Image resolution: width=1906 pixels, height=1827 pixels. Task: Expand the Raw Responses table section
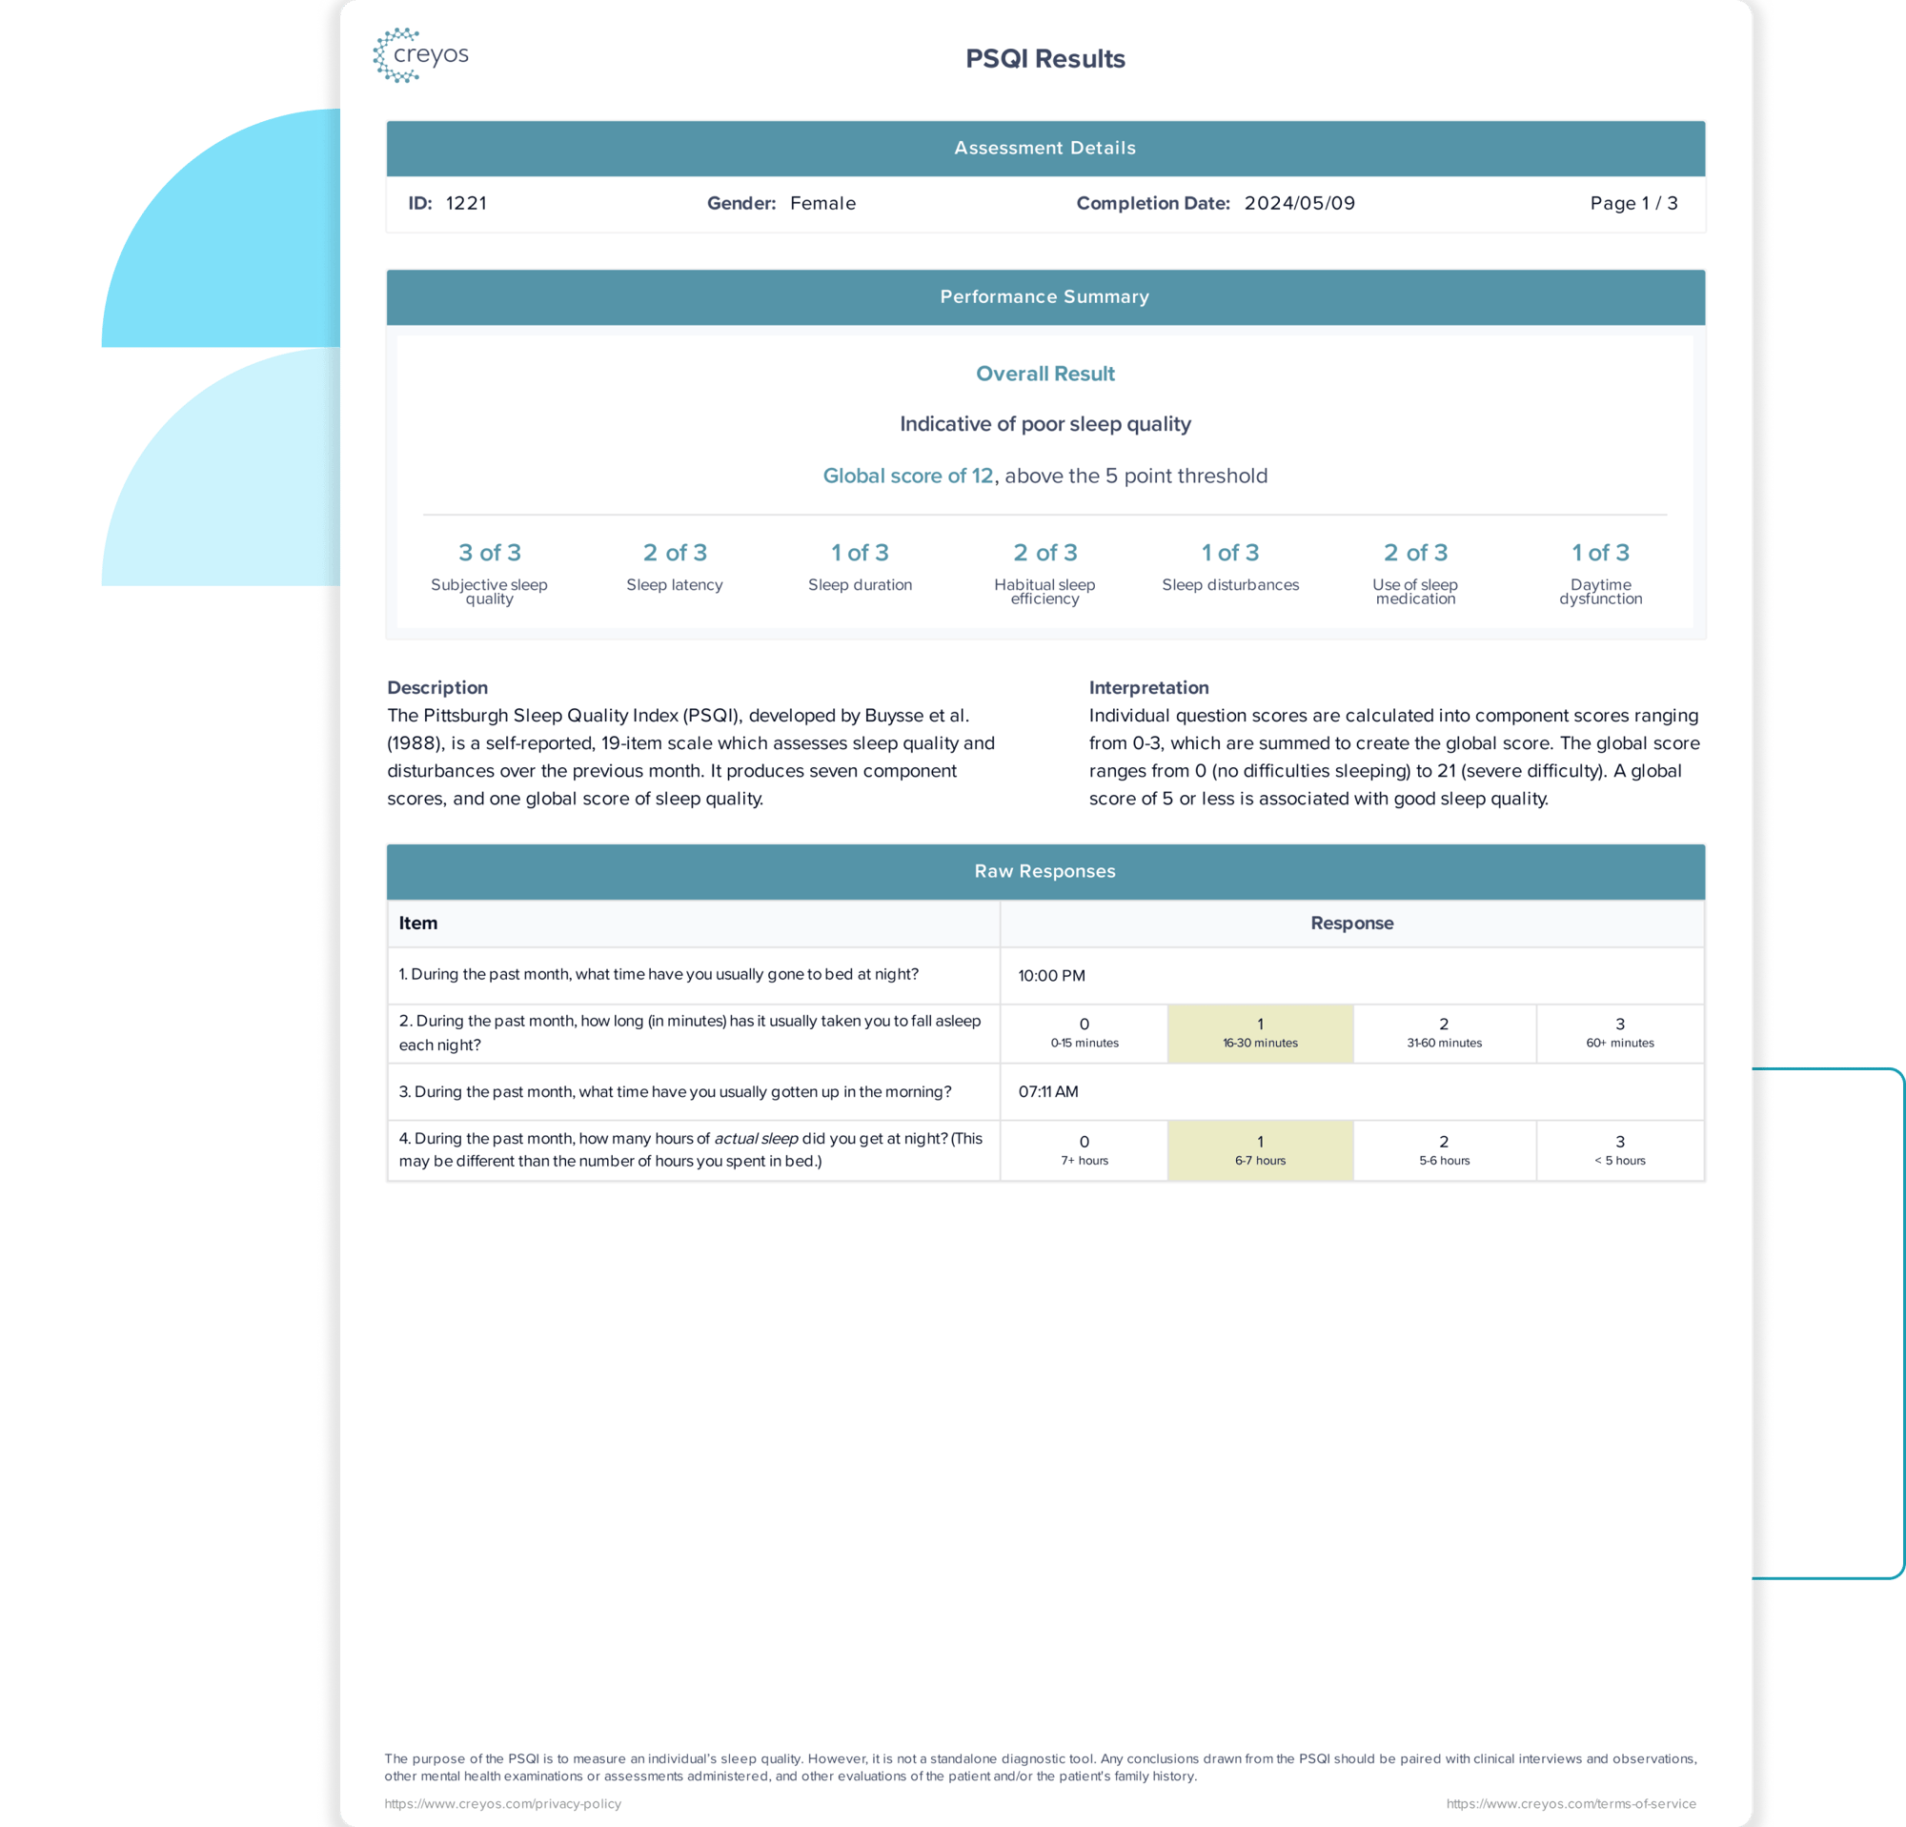click(1044, 869)
